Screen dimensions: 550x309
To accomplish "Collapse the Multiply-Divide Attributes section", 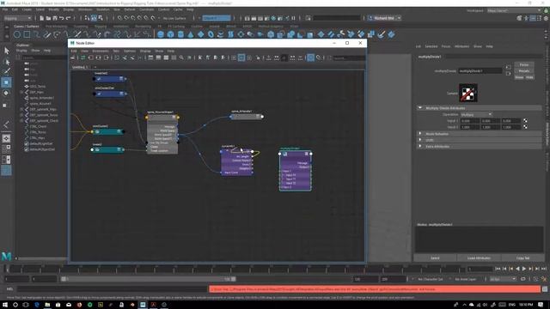I will [x=420, y=108].
